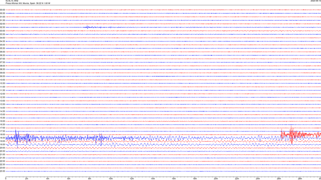
Task: Select the 23:00 row label
Action: 2,168
